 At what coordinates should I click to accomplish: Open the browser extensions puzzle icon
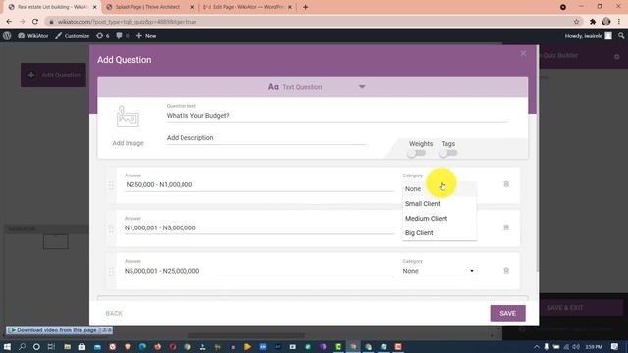(593, 22)
